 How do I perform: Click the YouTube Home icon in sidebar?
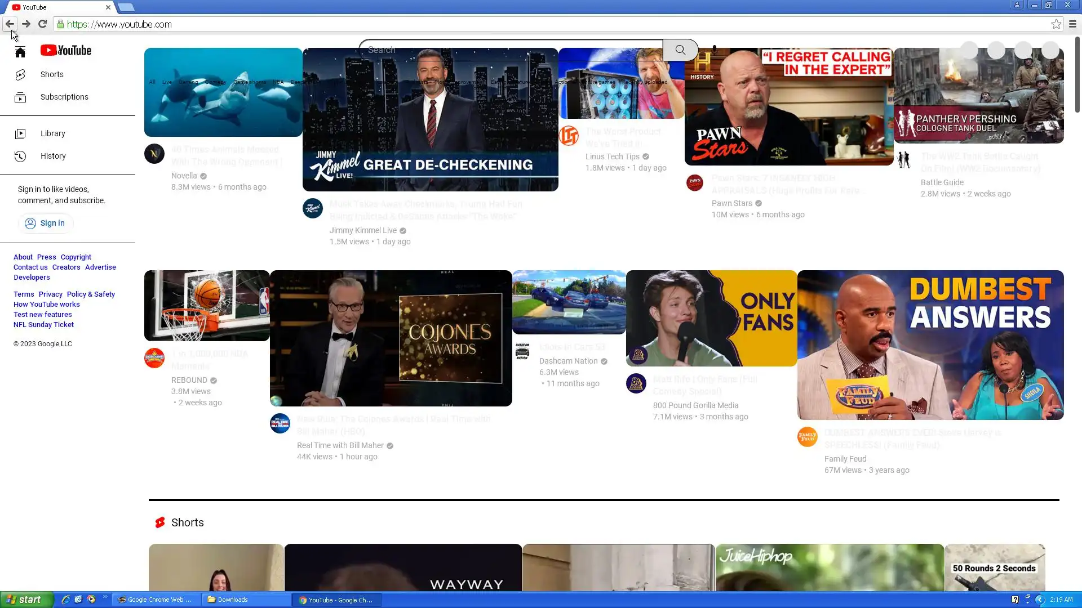click(x=20, y=52)
